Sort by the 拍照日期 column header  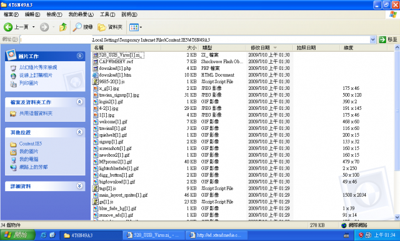(316, 47)
